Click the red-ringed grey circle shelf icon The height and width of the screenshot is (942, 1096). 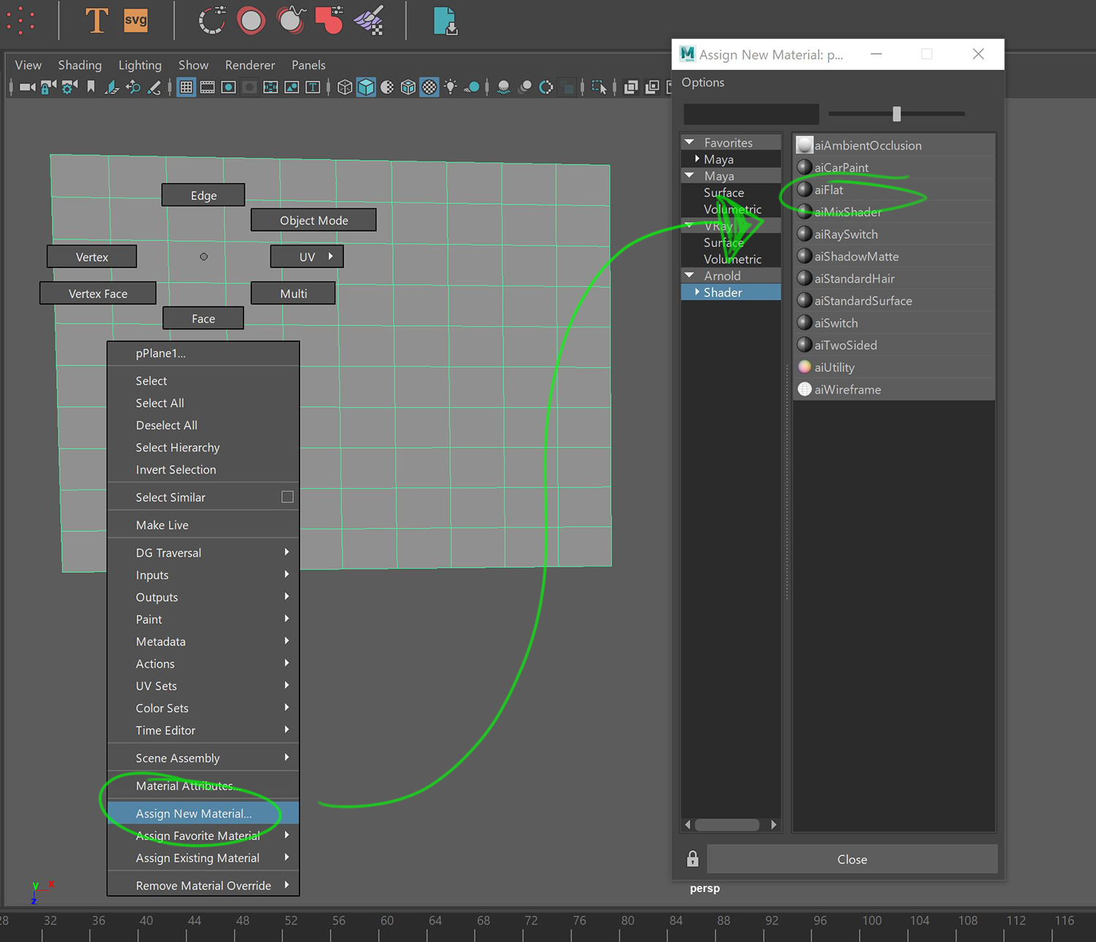[x=251, y=20]
